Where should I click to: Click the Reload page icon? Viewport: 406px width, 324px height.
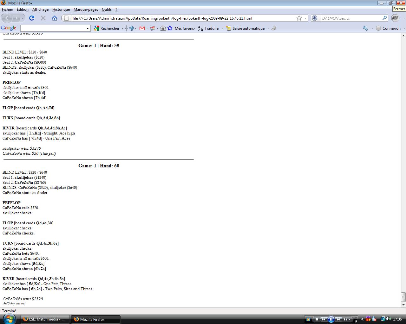[31, 18]
